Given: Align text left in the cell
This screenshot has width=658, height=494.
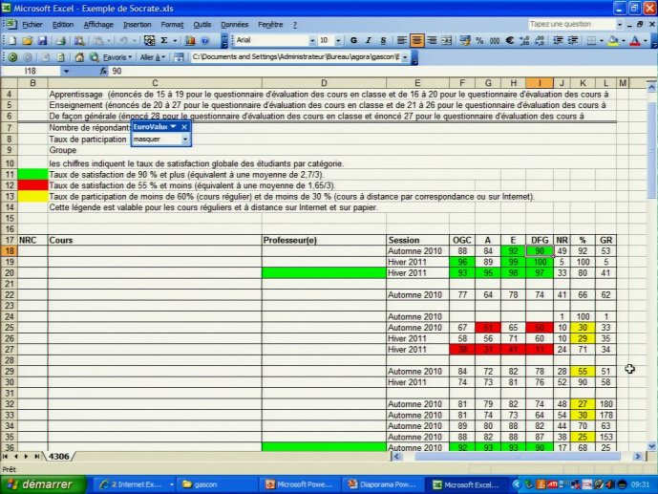Looking at the screenshot, I should [x=402, y=41].
